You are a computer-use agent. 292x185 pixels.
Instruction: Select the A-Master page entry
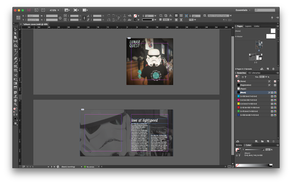[x=239, y=36]
